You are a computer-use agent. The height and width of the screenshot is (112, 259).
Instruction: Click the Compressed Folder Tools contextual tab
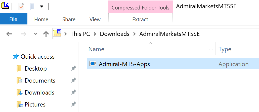coord(141,7)
